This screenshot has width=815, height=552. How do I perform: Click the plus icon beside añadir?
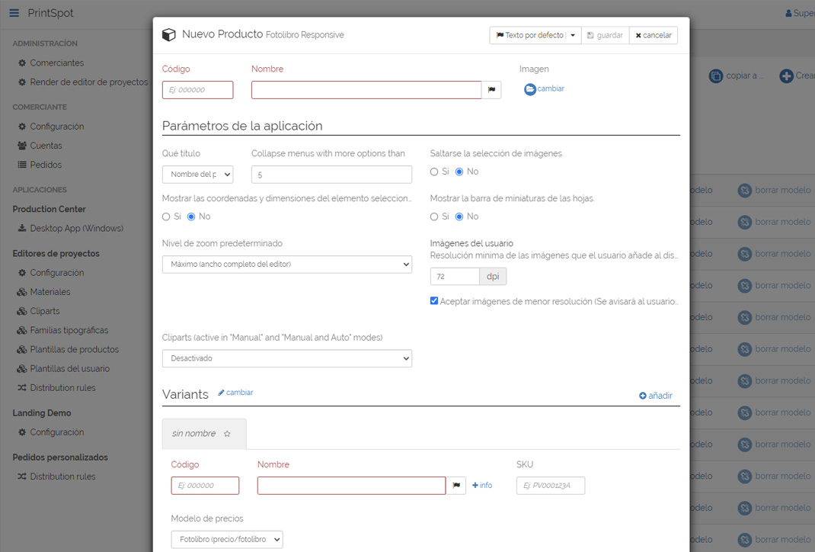(642, 396)
